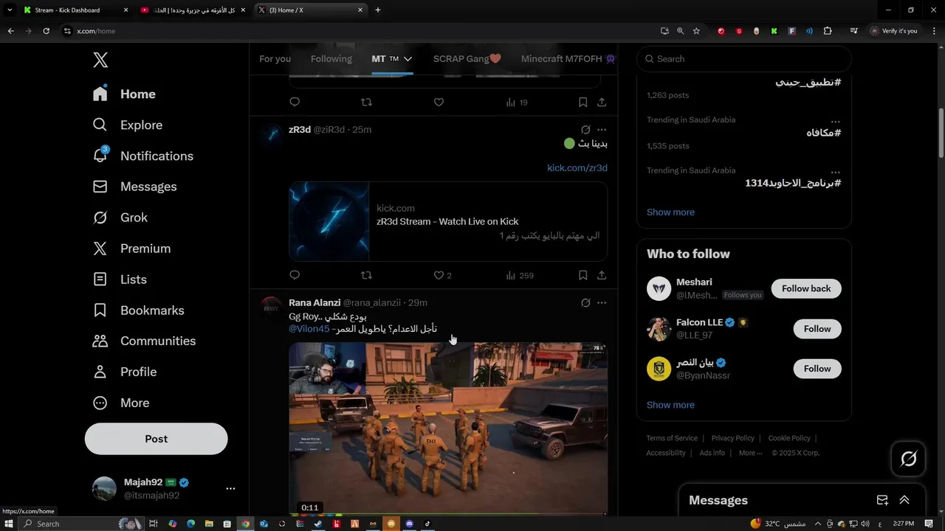The height and width of the screenshot is (531, 945).
Task: Click Grok explain icon on zR3d post
Action: coord(585,130)
